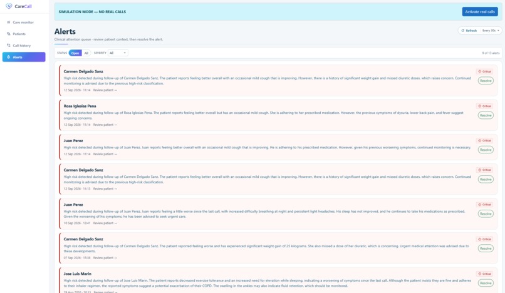This screenshot has height=293, width=505.
Task: Click the '07 Sep 2026 · 15:38' timestamp
Action: click(77, 258)
